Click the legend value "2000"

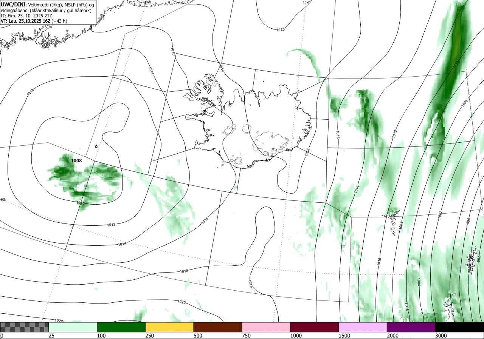click(x=393, y=336)
